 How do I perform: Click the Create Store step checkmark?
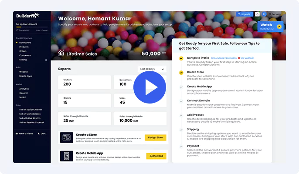click(x=181, y=72)
